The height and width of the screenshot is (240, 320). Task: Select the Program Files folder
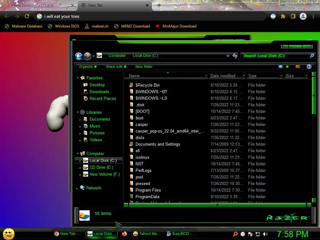tap(148, 190)
